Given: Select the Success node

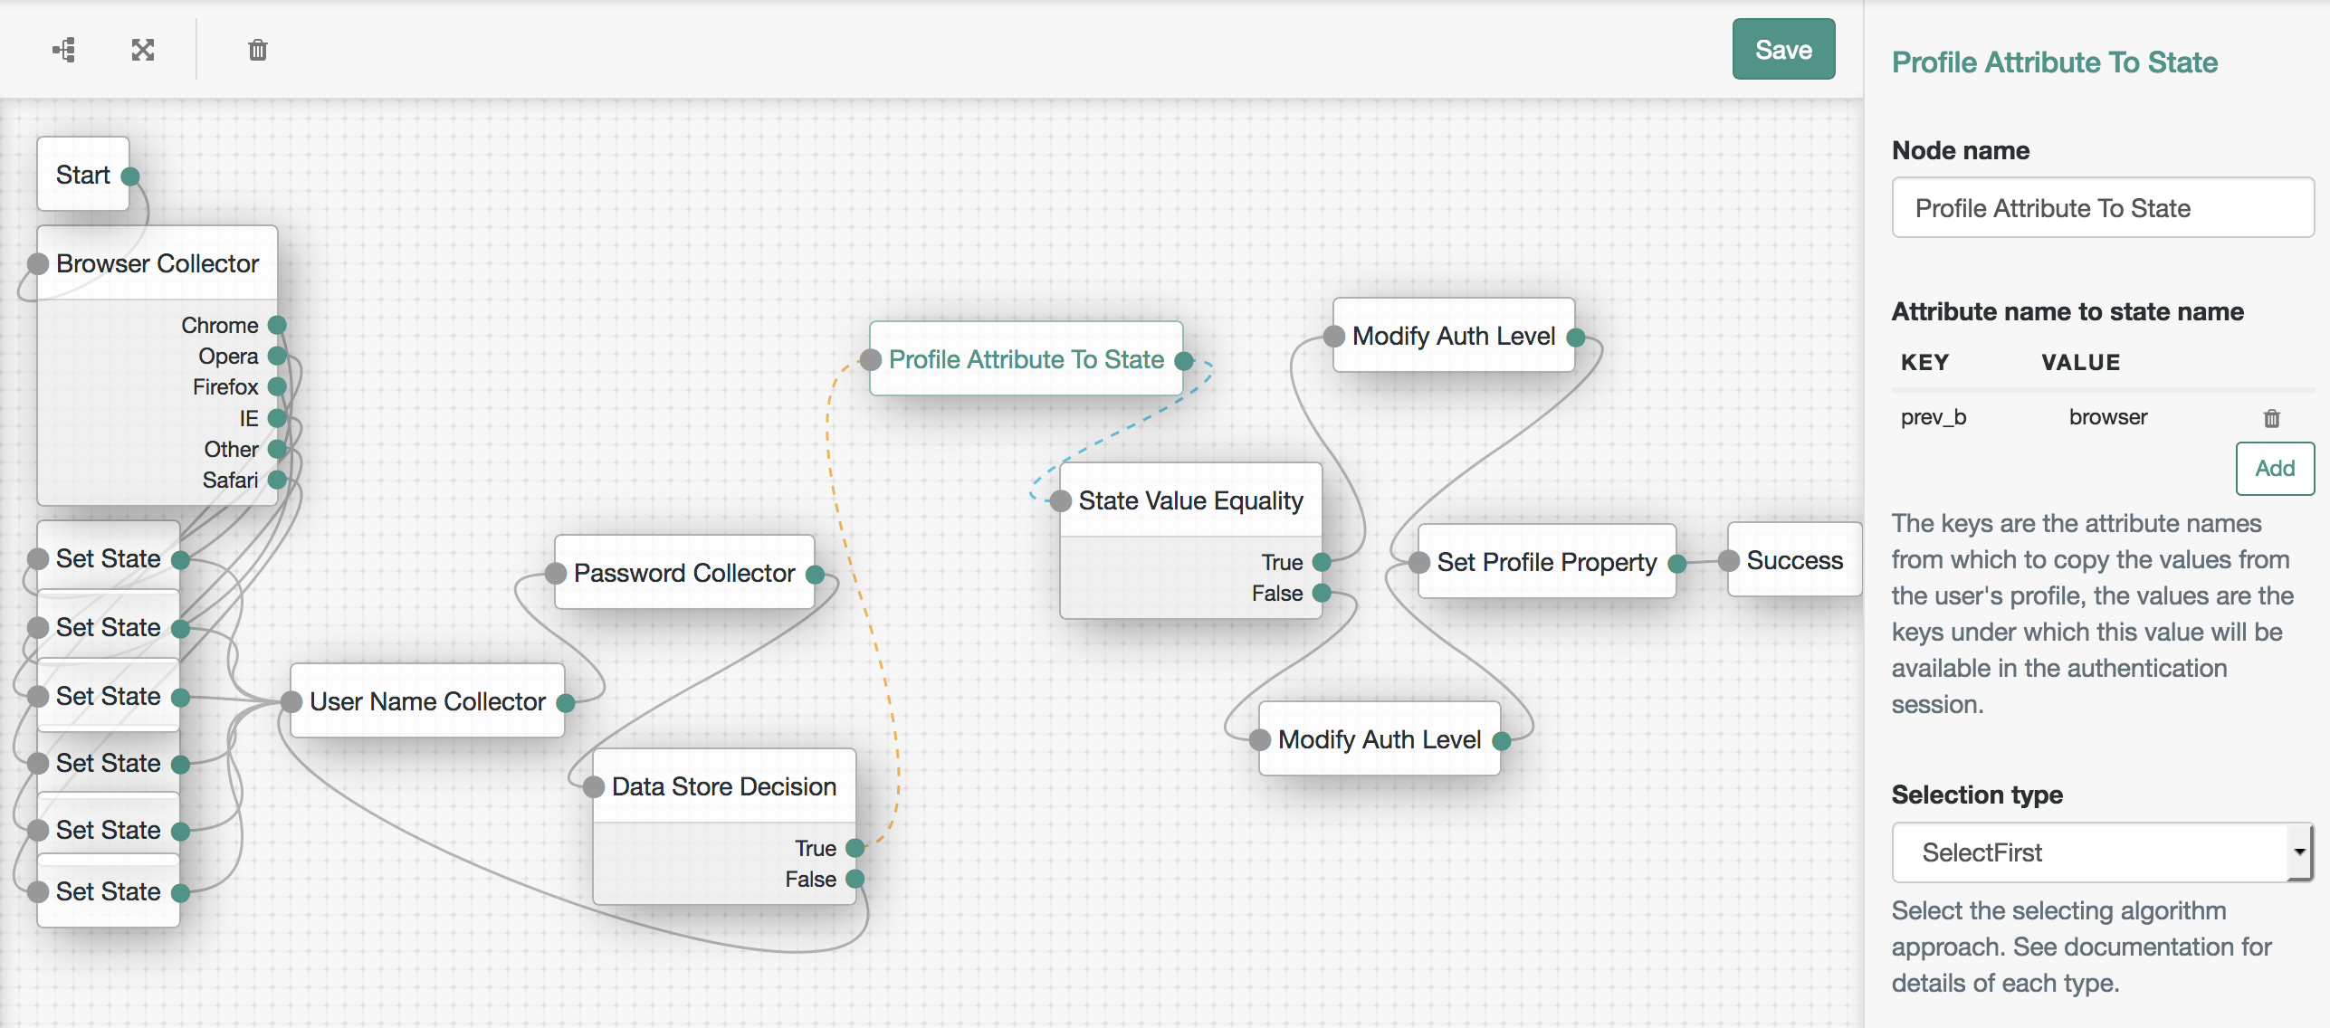Looking at the screenshot, I should point(1794,560).
